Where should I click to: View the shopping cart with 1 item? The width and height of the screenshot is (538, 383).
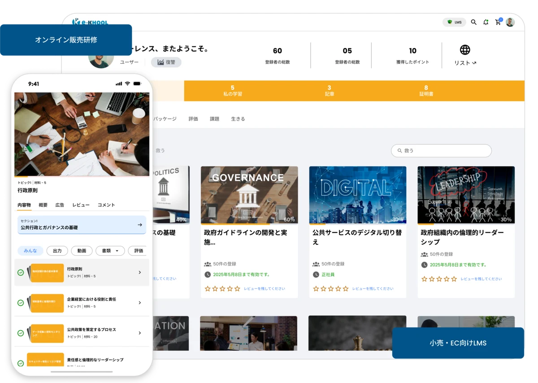(x=498, y=22)
